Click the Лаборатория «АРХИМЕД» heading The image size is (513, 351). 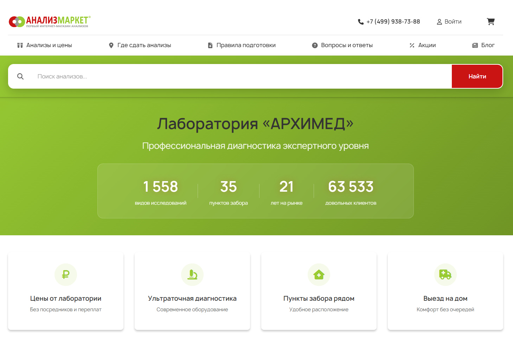pyautogui.click(x=255, y=124)
